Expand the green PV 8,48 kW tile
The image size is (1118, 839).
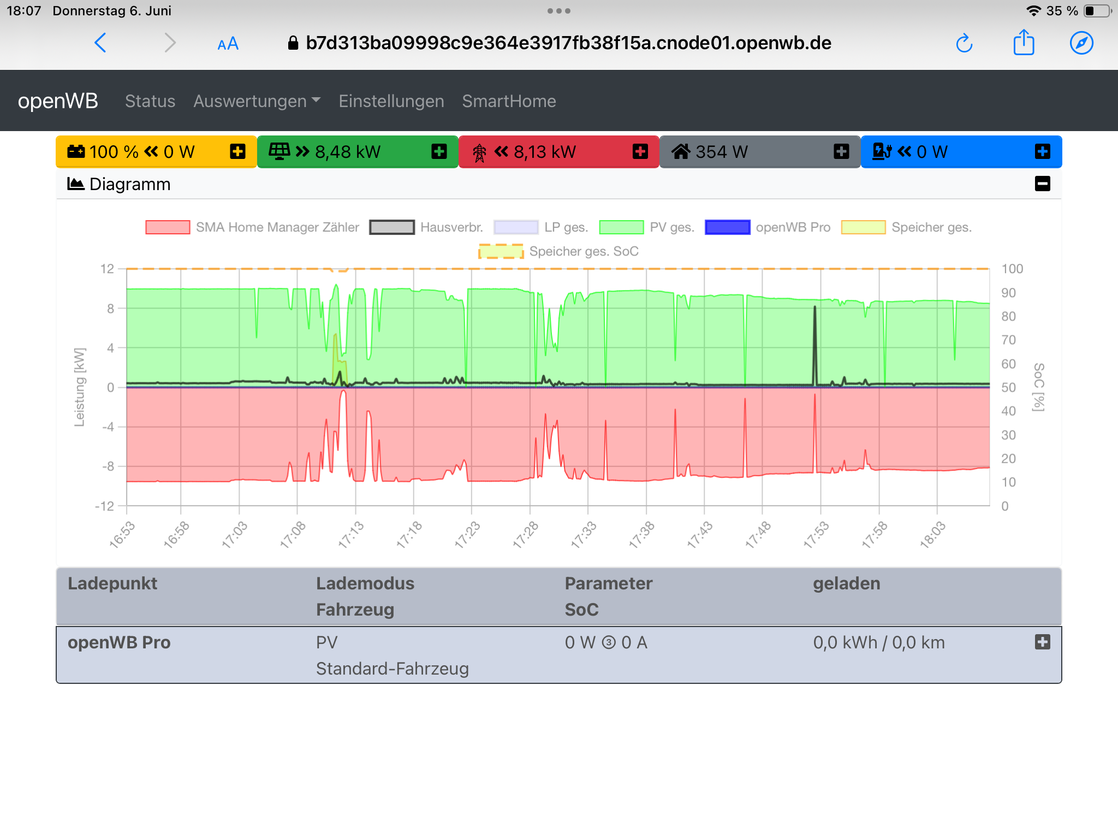pos(439,151)
